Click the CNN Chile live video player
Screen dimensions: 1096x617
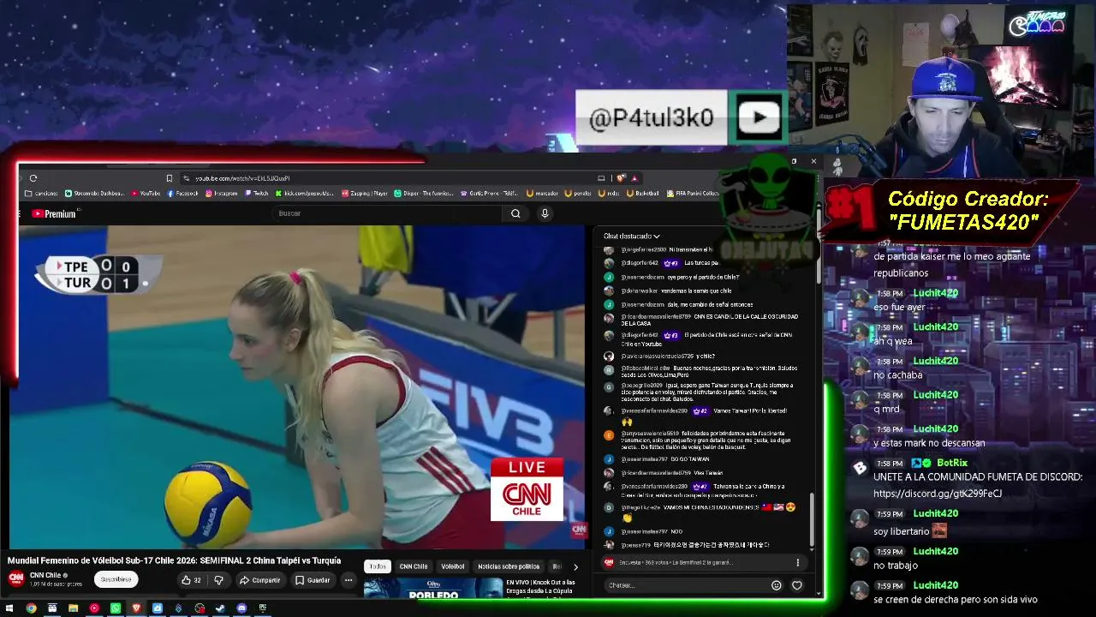(296, 386)
